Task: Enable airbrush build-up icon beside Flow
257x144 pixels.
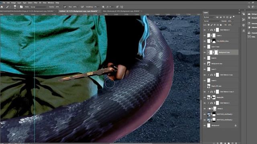Action: (x=82, y=7)
